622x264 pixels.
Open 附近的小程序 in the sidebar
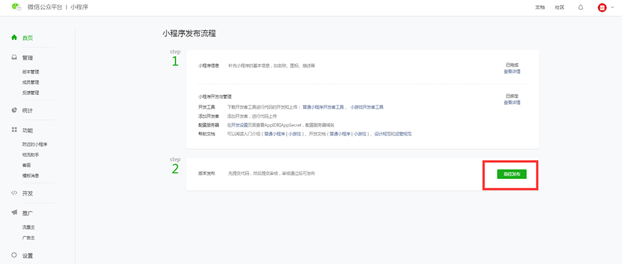pos(35,144)
